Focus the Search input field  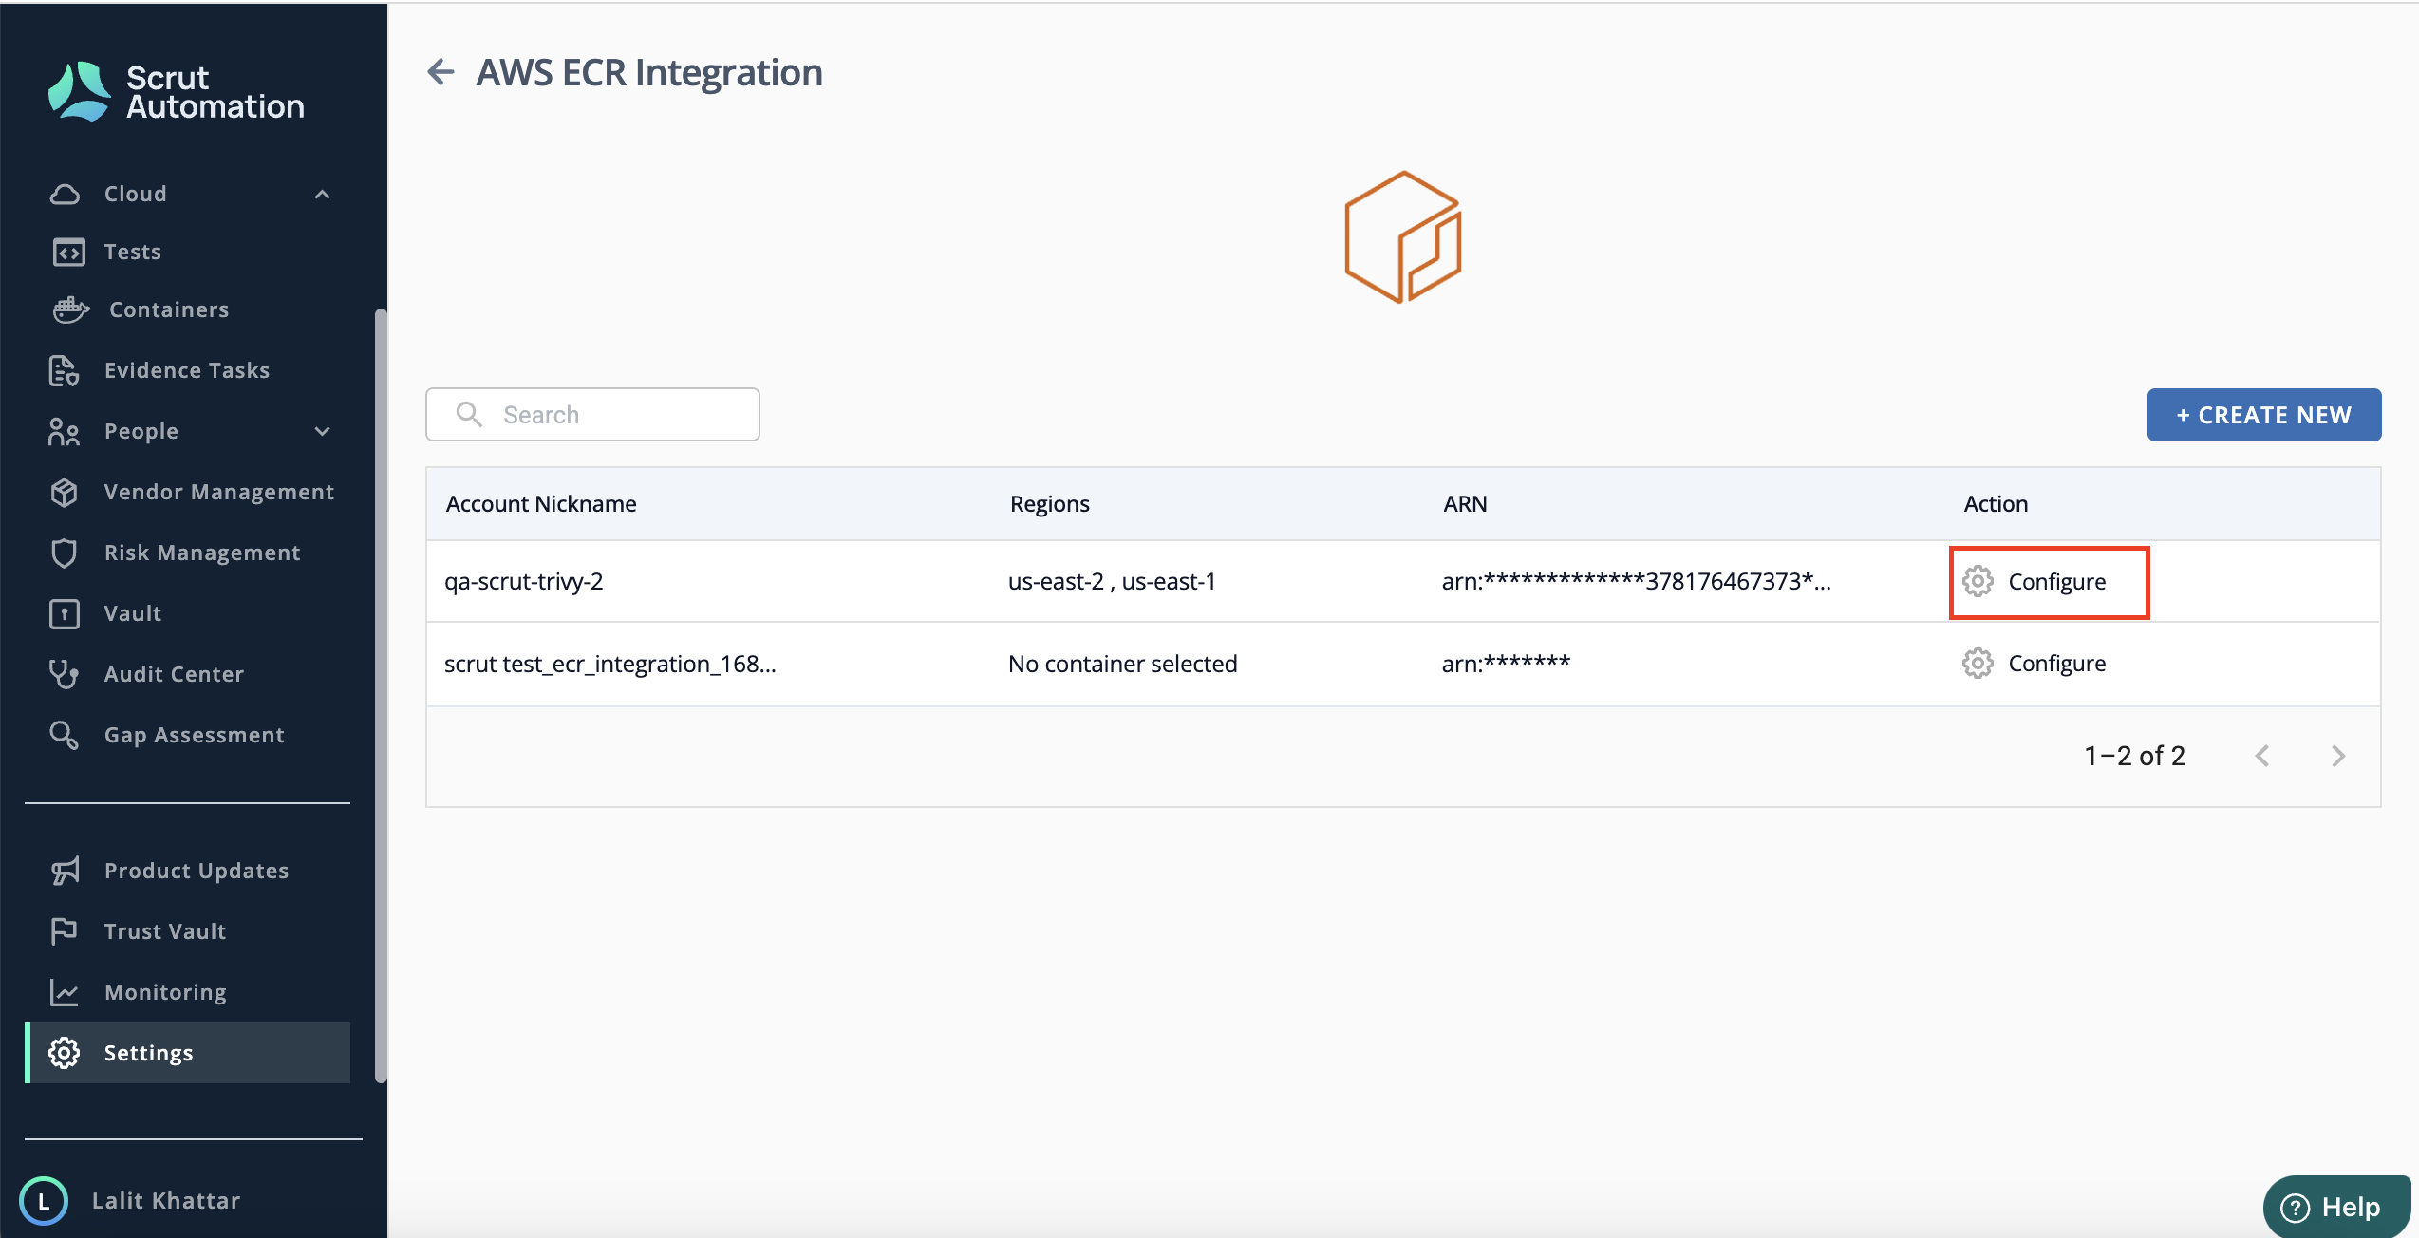592,414
